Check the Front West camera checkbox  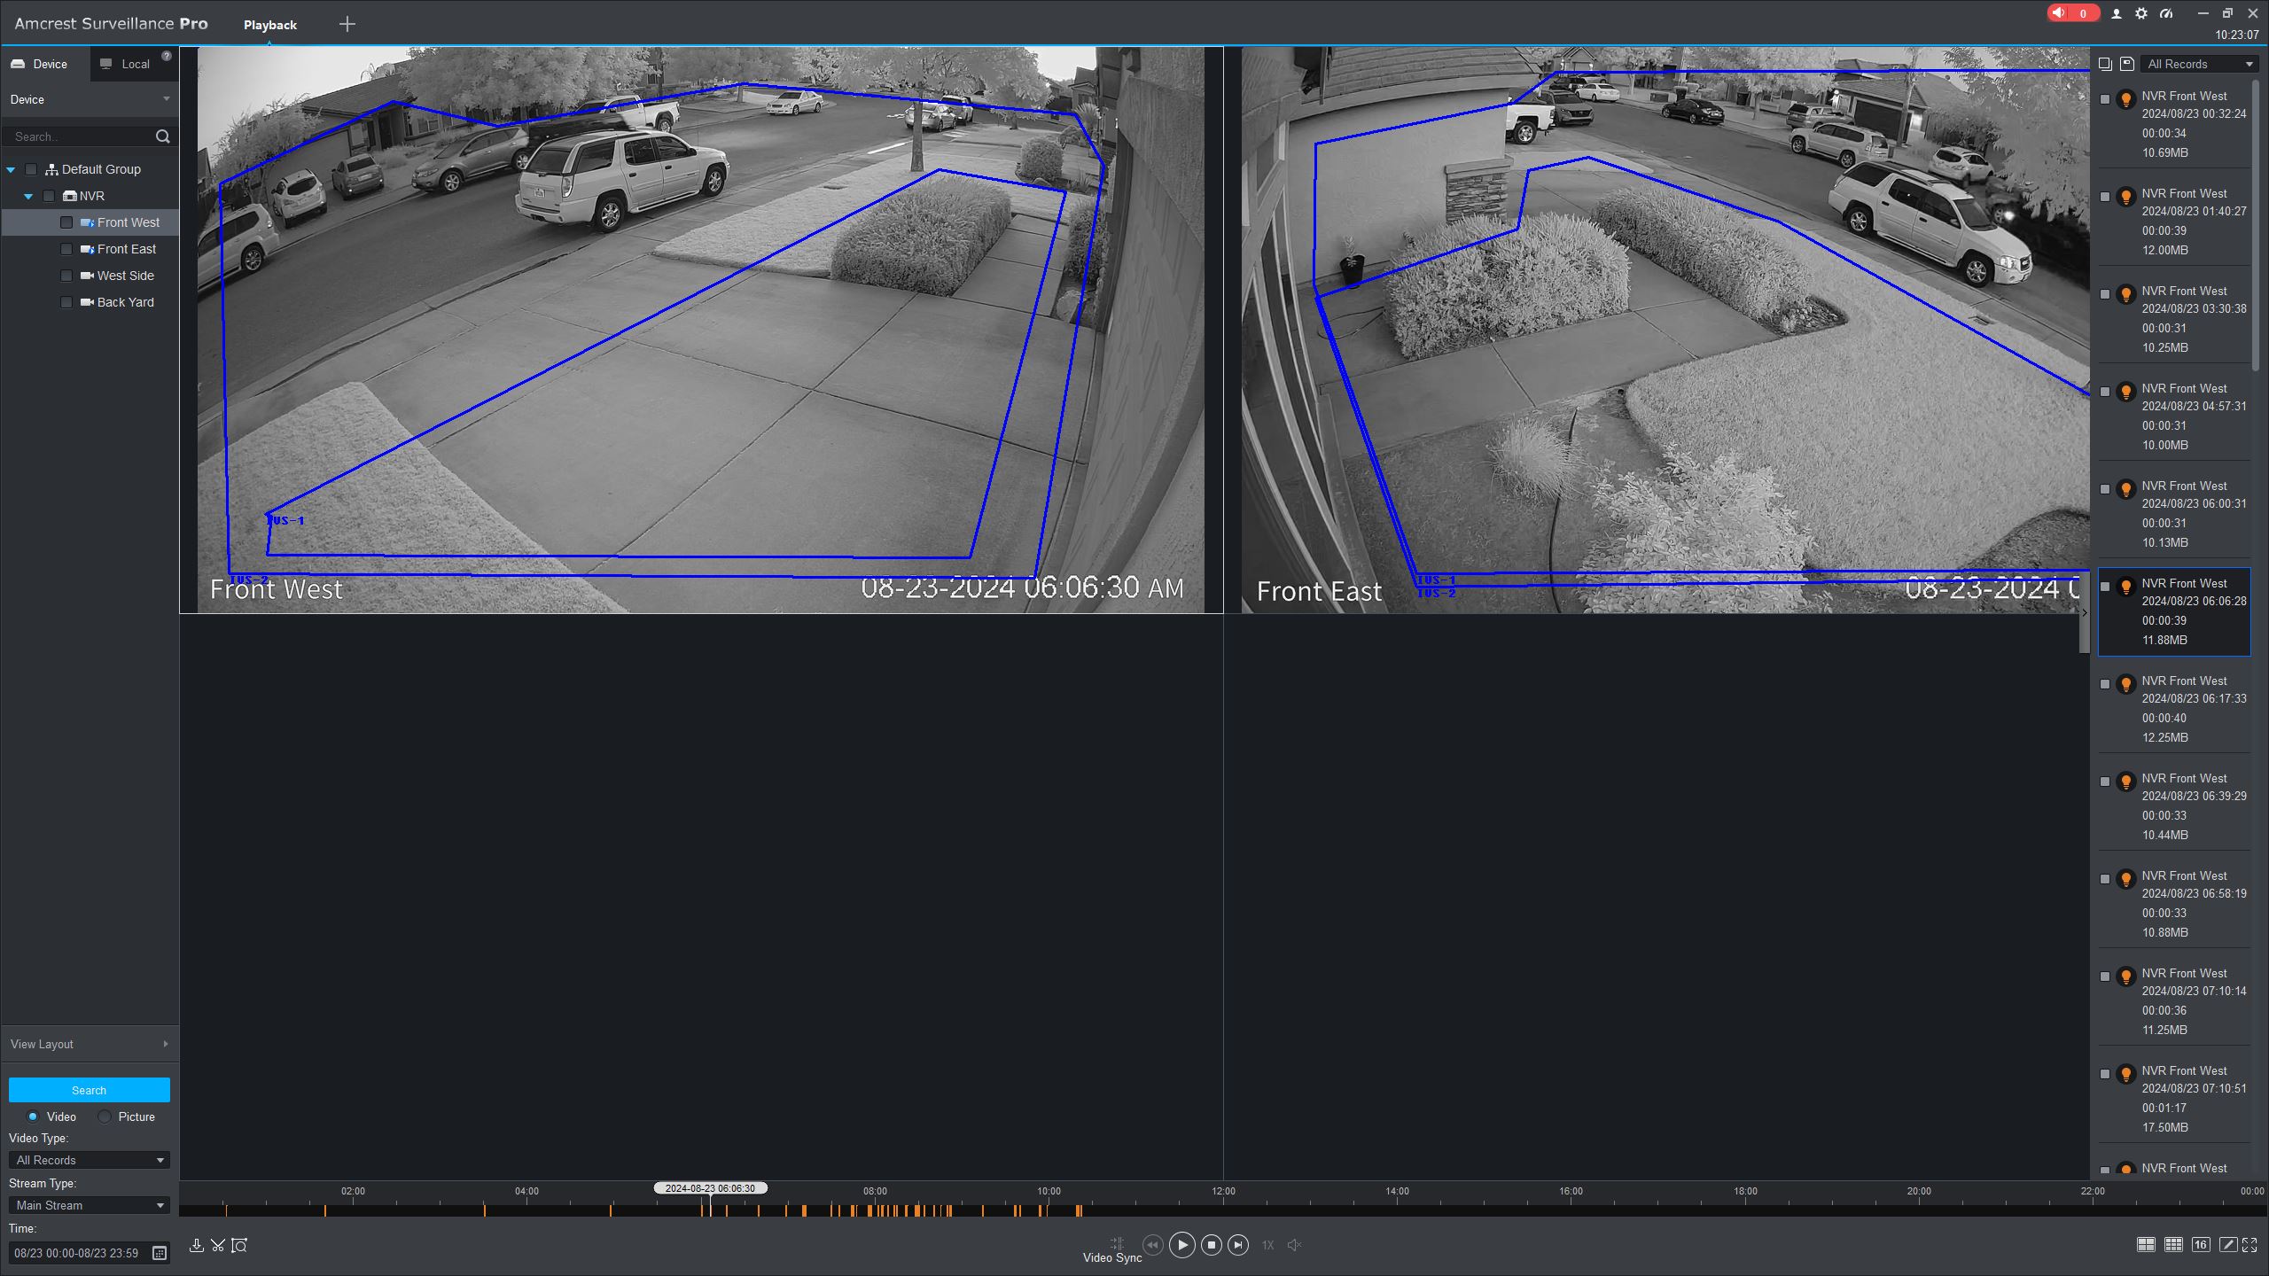coord(66,222)
